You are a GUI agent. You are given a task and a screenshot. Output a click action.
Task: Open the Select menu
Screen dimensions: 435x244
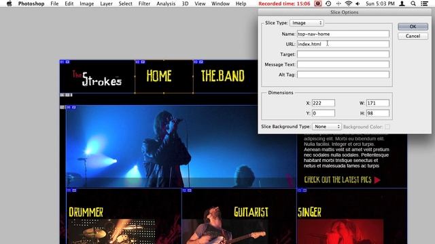[x=125, y=3]
